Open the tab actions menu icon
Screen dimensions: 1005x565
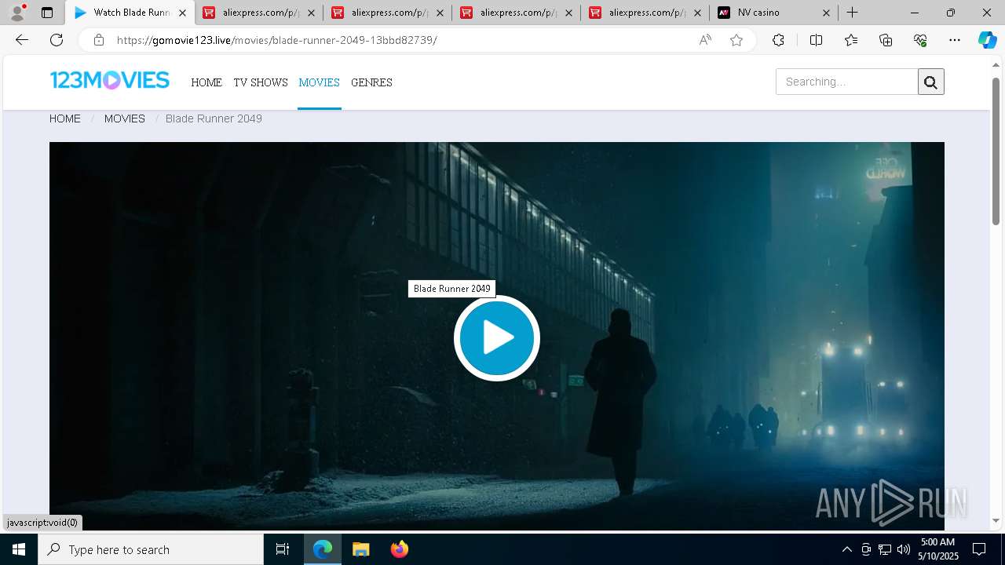pyautogui.click(x=47, y=13)
